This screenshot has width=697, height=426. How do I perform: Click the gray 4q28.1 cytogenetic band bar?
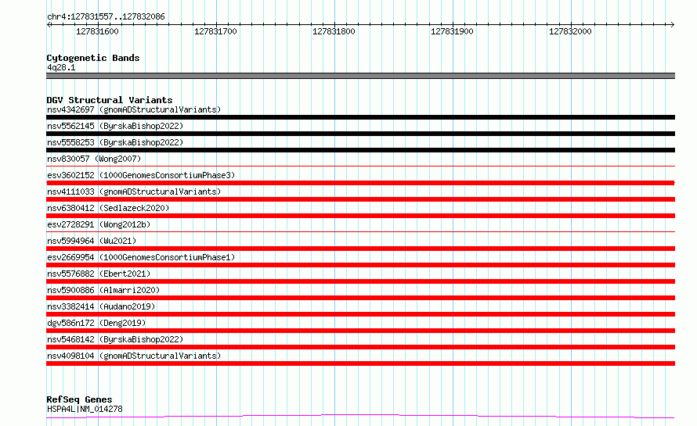coord(360,76)
